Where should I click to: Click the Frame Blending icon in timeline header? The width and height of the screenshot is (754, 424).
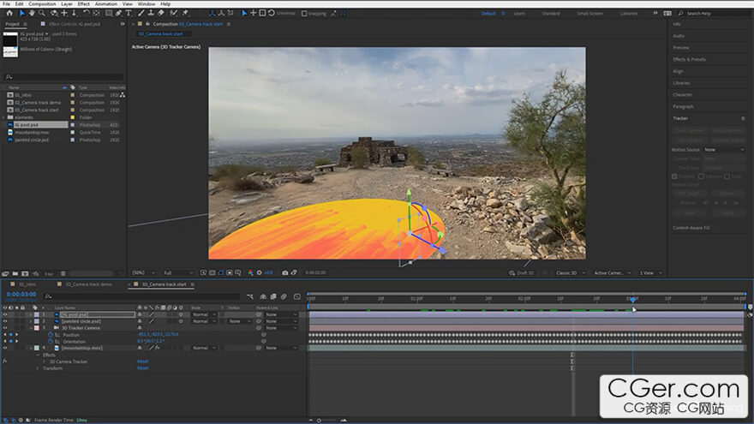[273, 296]
